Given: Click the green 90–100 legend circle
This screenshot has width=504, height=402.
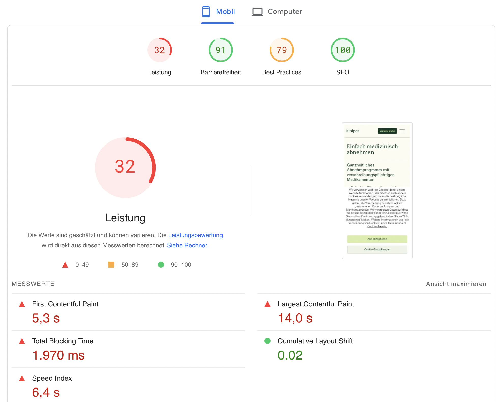Looking at the screenshot, I should click(x=161, y=265).
